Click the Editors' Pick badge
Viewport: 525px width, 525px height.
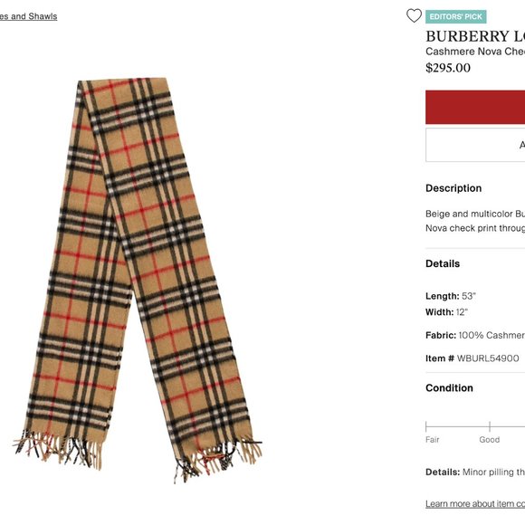455,16
